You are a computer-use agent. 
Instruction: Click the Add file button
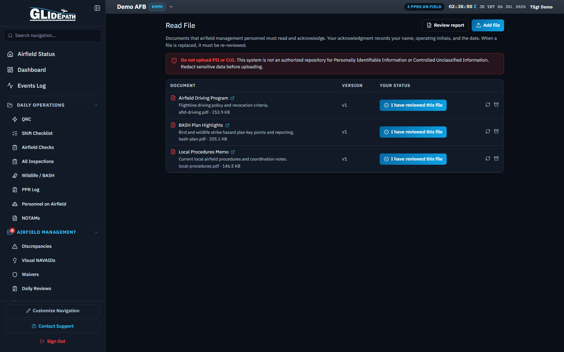[x=488, y=25]
